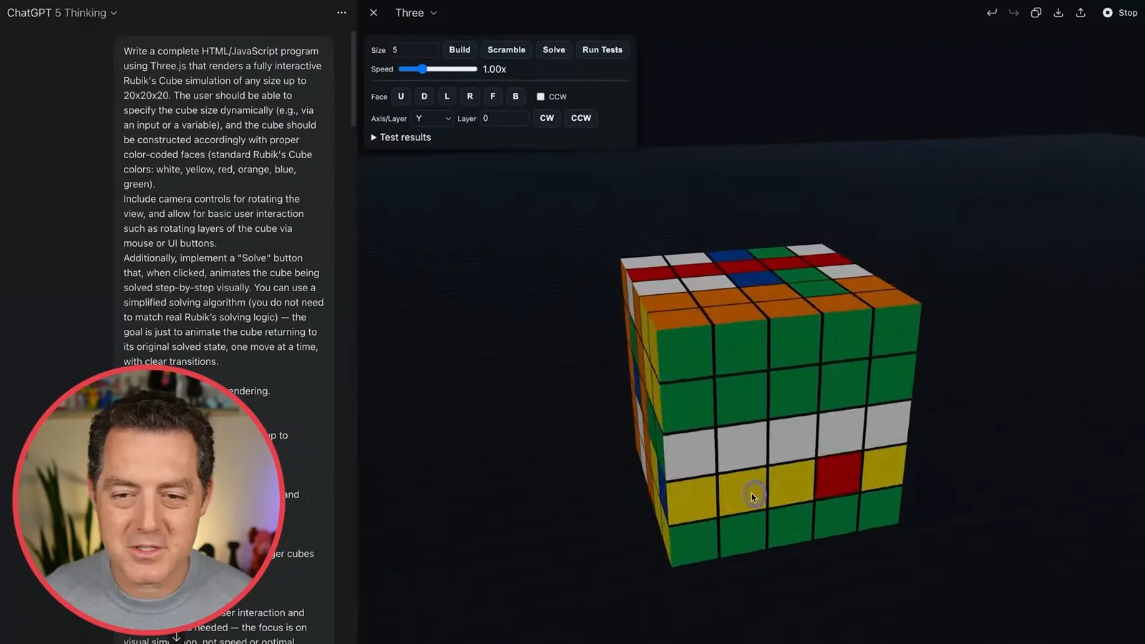Screen dimensions: 1145x644
Task: Open the more options menu in chat header
Action: click(341, 13)
